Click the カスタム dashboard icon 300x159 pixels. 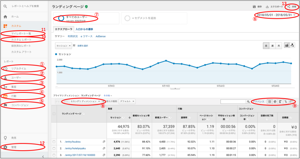[x=5, y=26]
